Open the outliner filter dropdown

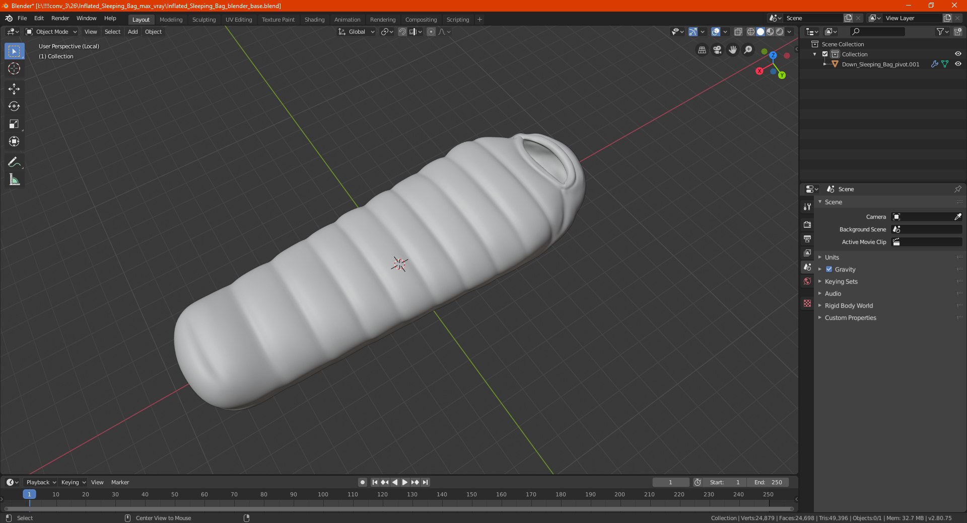[942, 32]
